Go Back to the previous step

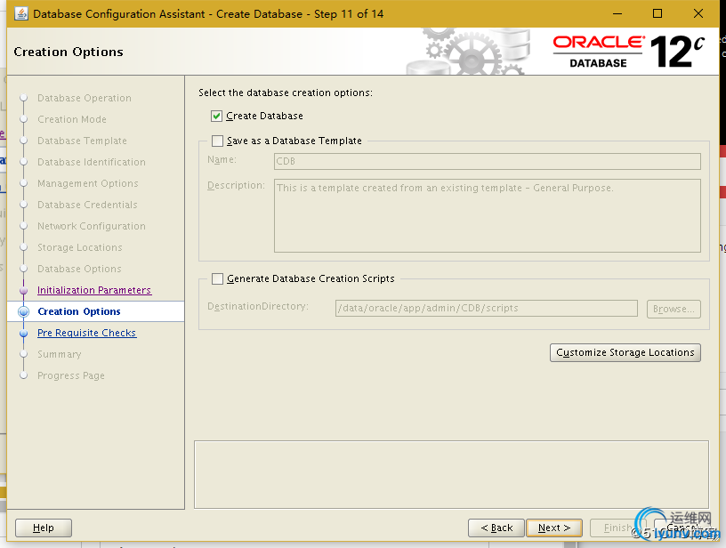coord(496,528)
